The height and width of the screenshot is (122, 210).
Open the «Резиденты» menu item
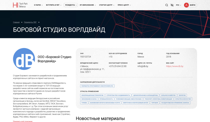pos(71,5)
